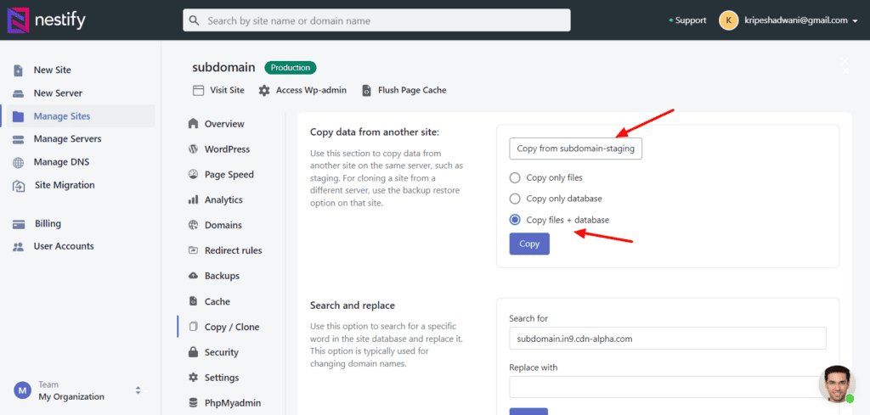The width and height of the screenshot is (870, 415).
Task: Click the New Site icon
Action: (19, 70)
